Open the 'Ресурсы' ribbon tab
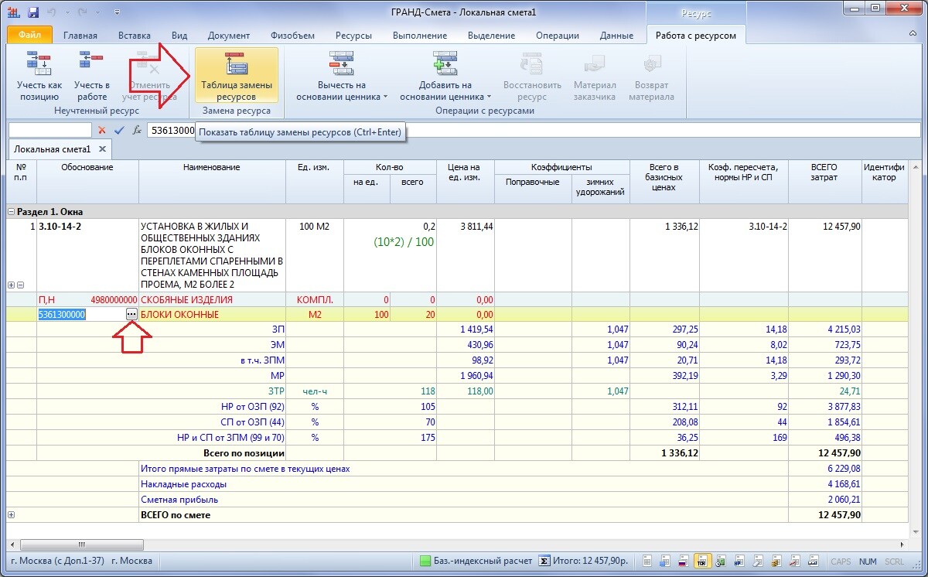Screen dimensions: 928x577 (x=353, y=36)
